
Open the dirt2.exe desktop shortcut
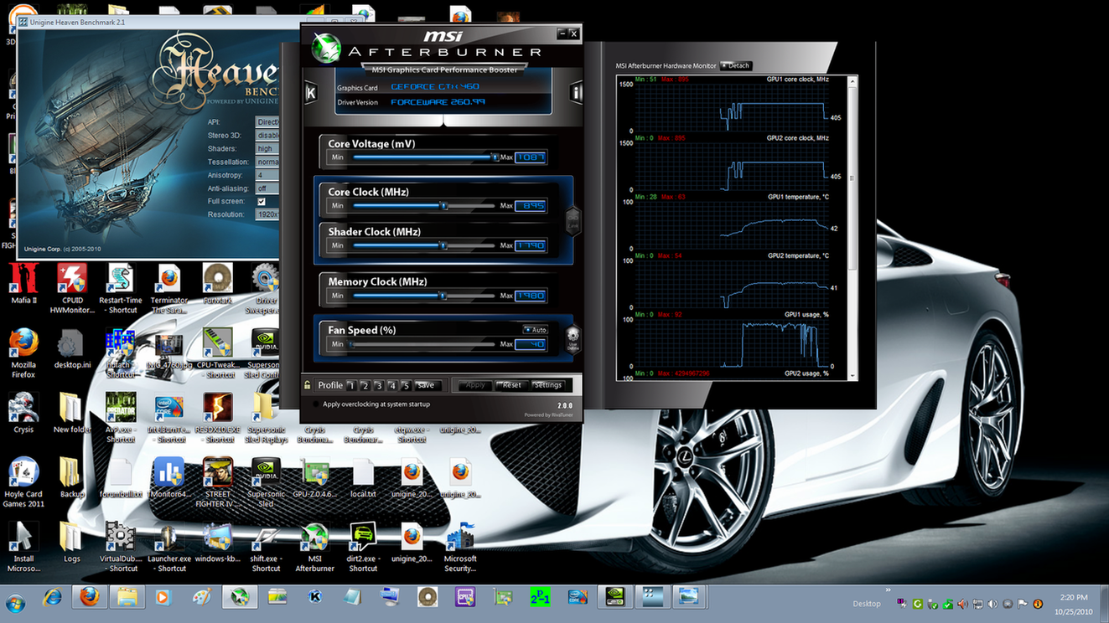pos(363,548)
